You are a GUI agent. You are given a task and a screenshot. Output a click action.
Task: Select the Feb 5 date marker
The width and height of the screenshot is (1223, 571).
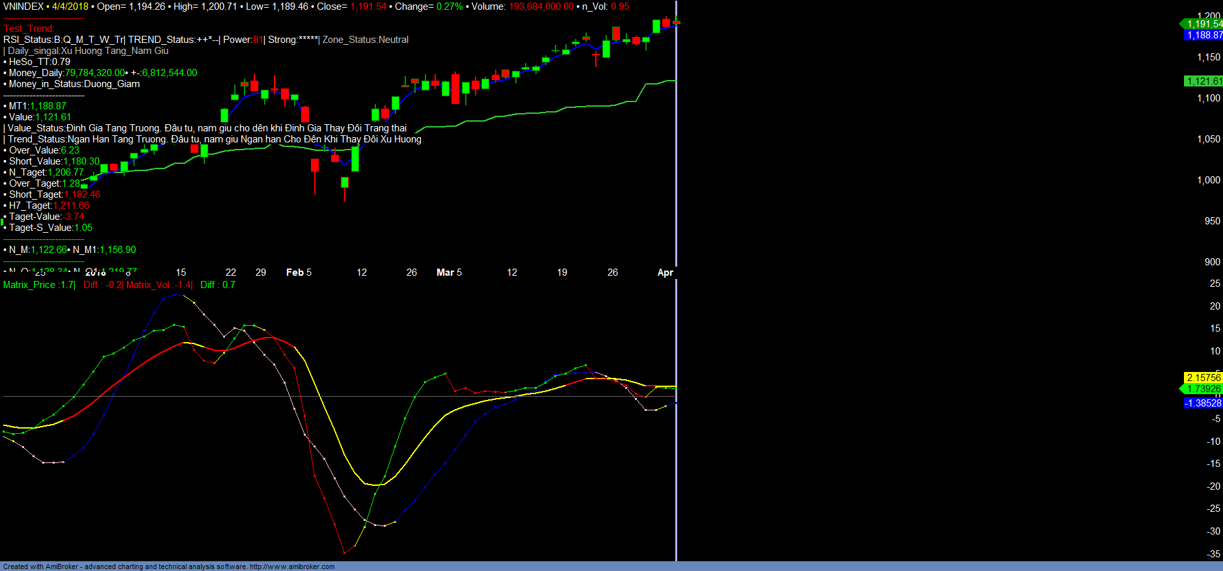click(299, 272)
